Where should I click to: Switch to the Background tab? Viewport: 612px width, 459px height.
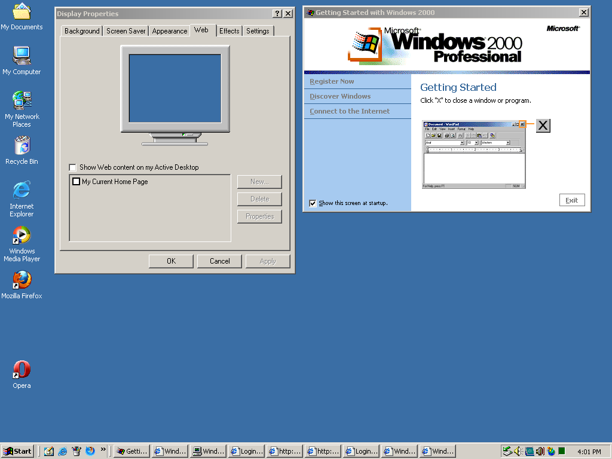(x=82, y=31)
